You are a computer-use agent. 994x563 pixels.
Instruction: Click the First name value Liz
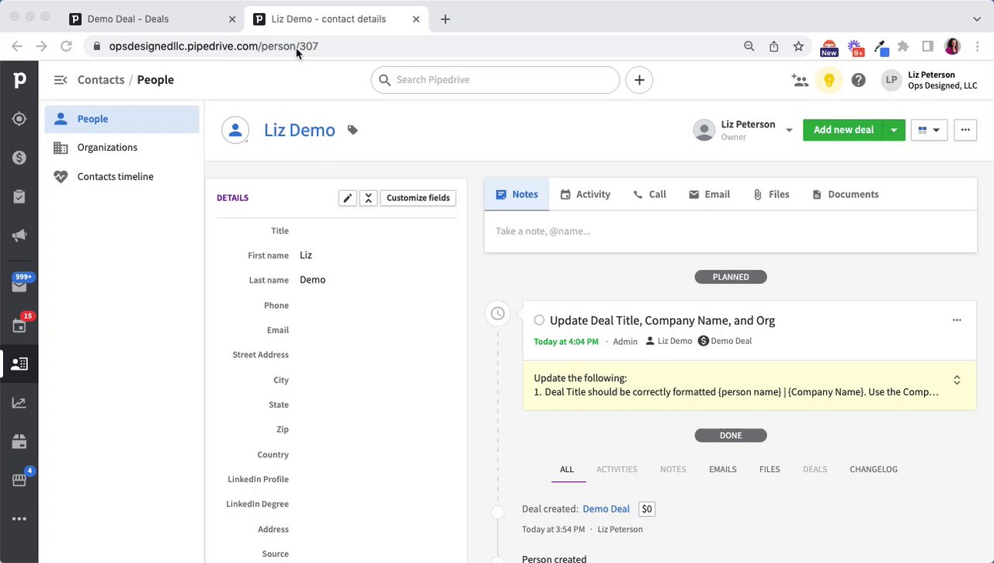point(306,255)
